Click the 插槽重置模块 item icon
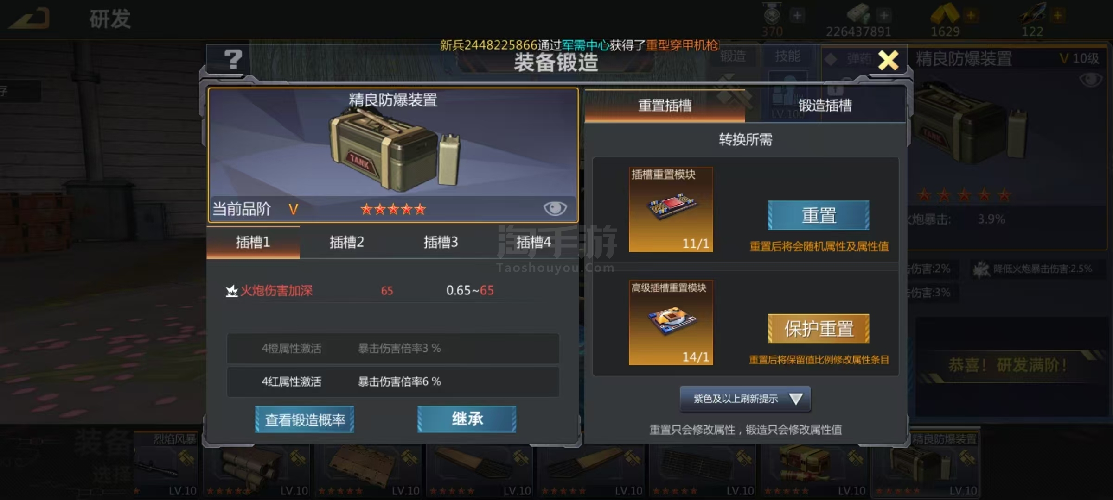The image size is (1113, 500). coord(671,209)
